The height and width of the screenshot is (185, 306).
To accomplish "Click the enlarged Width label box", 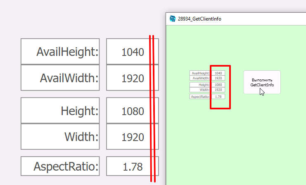I will point(60,137).
